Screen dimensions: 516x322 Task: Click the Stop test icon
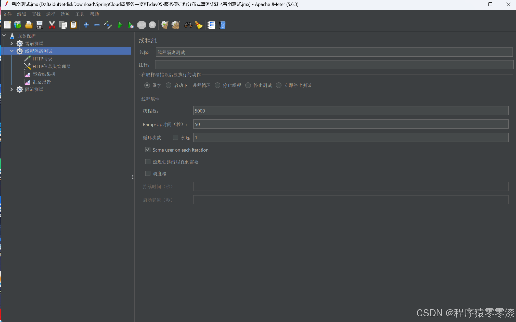(141, 25)
